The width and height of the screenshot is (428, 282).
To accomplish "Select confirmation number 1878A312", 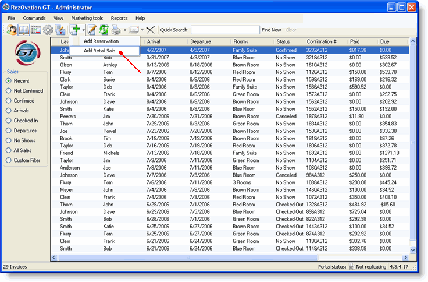I will (316, 117).
